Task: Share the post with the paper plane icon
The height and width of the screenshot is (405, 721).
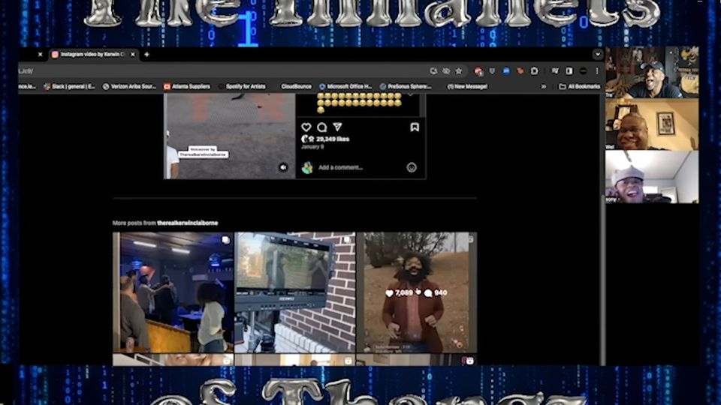Action: click(x=337, y=127)
